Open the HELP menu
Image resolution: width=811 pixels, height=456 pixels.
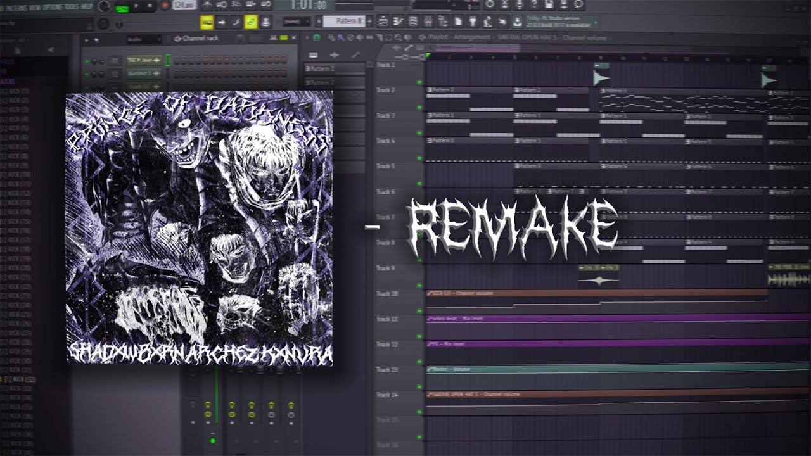[x=86, y=7]
